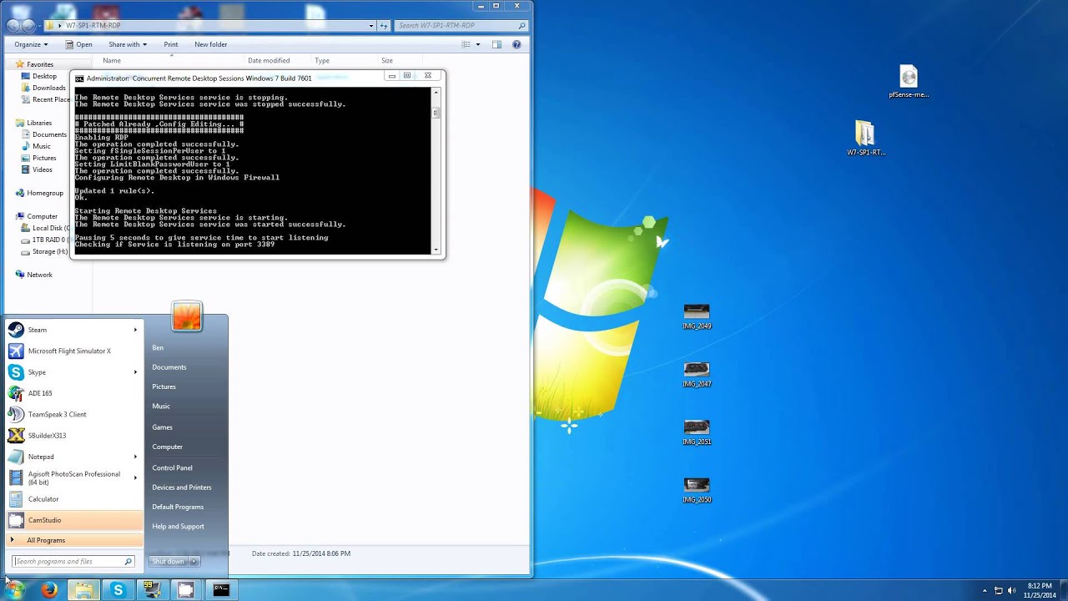Open the Organize dropdown menu
The image size is (1068, 601).
[x=31, y=44]
